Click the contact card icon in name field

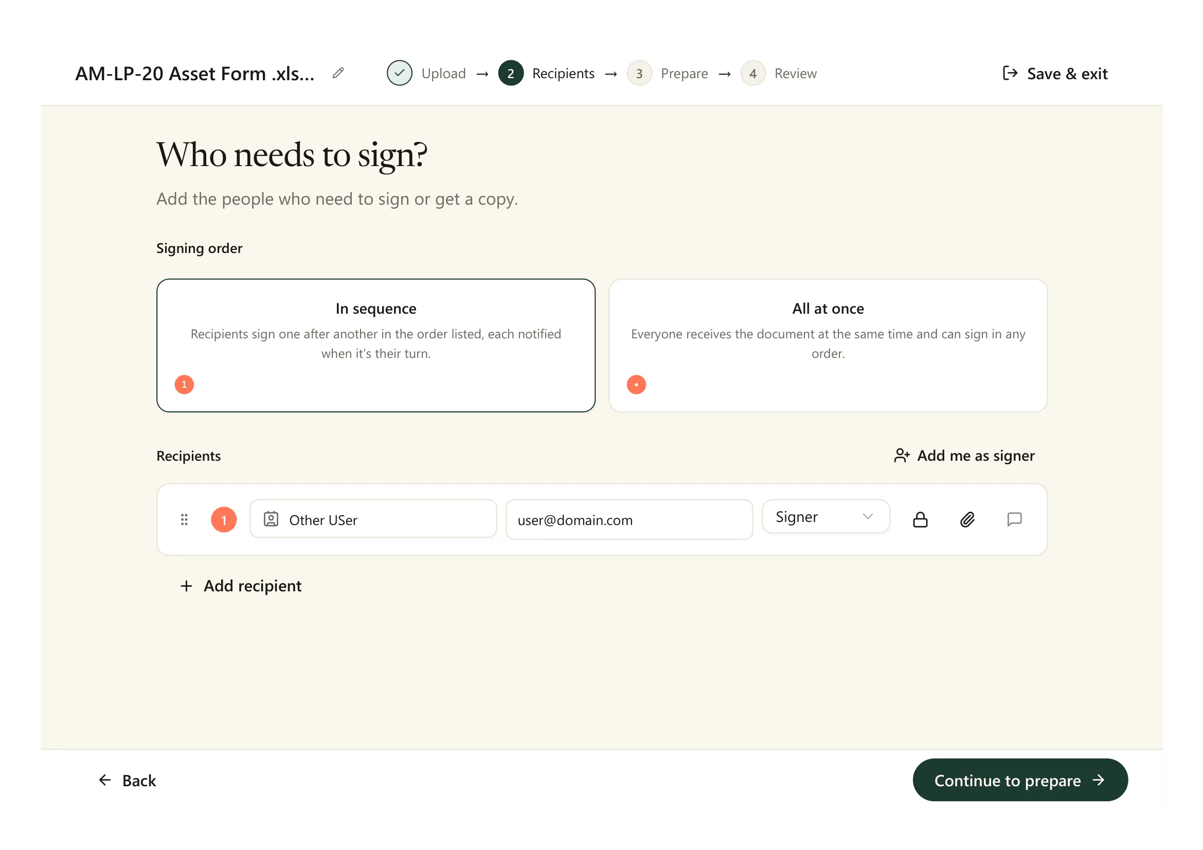271,519
